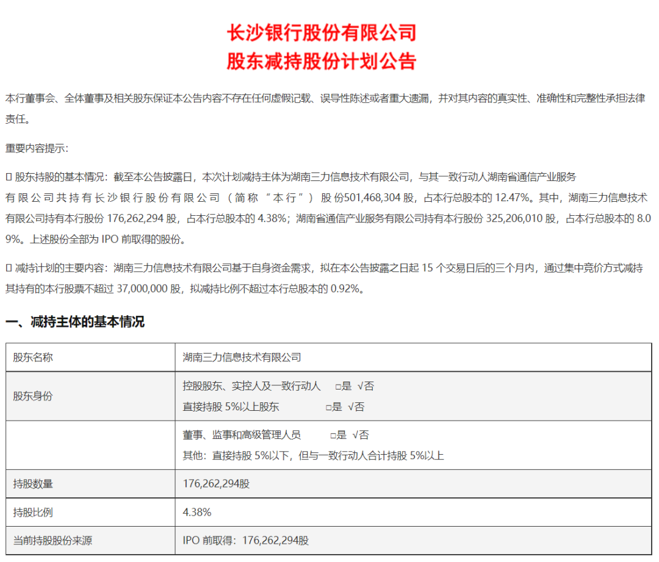
Task: Select the 当前持股股份来源 row label
Action: pyautogui.click(x=52, y=540)
